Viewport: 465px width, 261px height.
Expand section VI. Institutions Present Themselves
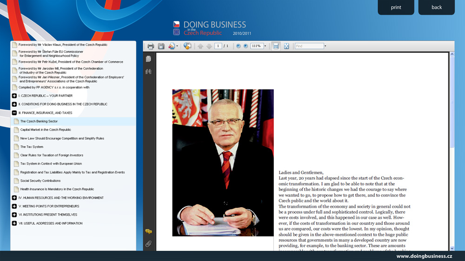[x=14, y=215]
